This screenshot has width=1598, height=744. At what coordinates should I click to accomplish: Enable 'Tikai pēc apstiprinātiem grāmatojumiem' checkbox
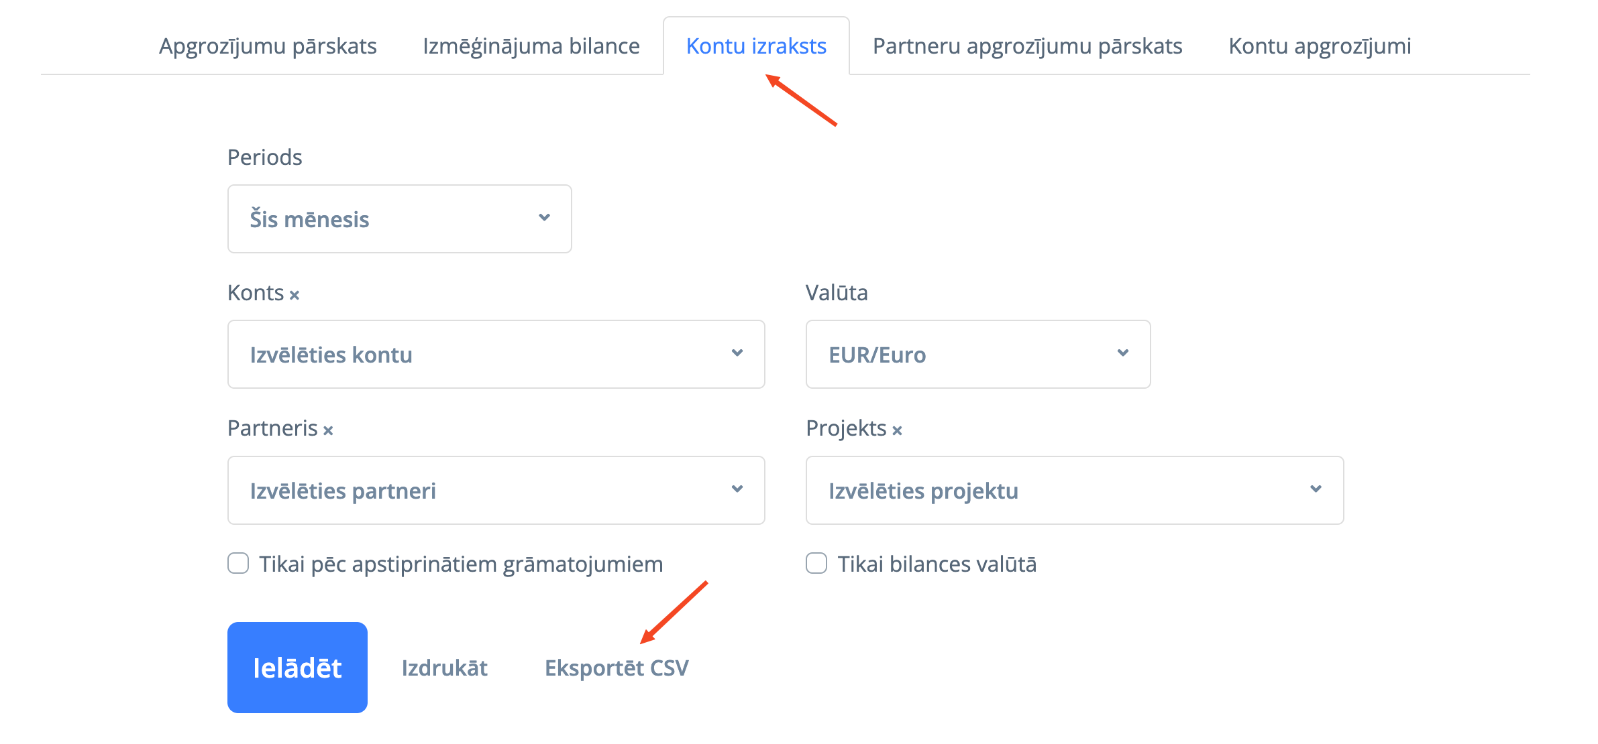tap(238, 564)
